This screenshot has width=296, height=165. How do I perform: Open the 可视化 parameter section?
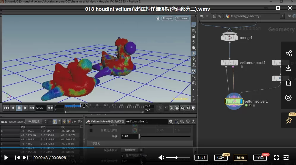pos(96,143)
